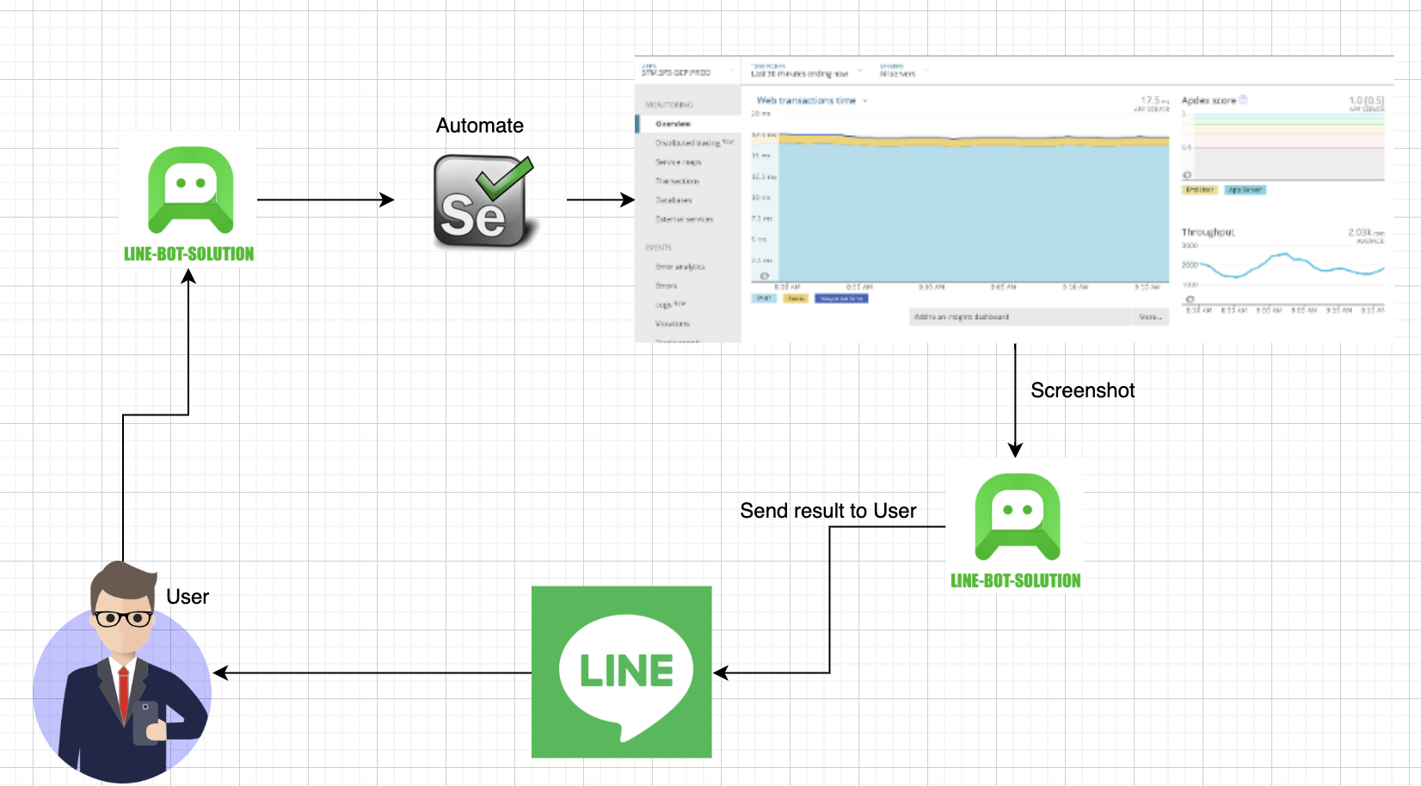Image resolution: width=1421 pixels, height=786 pixels.
Task: Open Errors in the Events sidebar section
Action: pyautogui.click(x=666, y=286)
